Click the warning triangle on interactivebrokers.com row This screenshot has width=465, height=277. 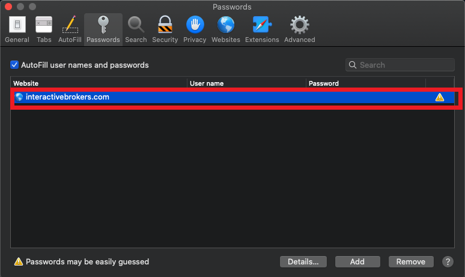[440, 97]
